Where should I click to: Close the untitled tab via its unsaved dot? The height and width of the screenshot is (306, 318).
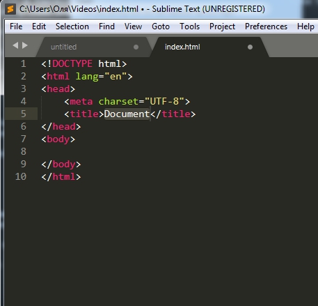(136, 47)
